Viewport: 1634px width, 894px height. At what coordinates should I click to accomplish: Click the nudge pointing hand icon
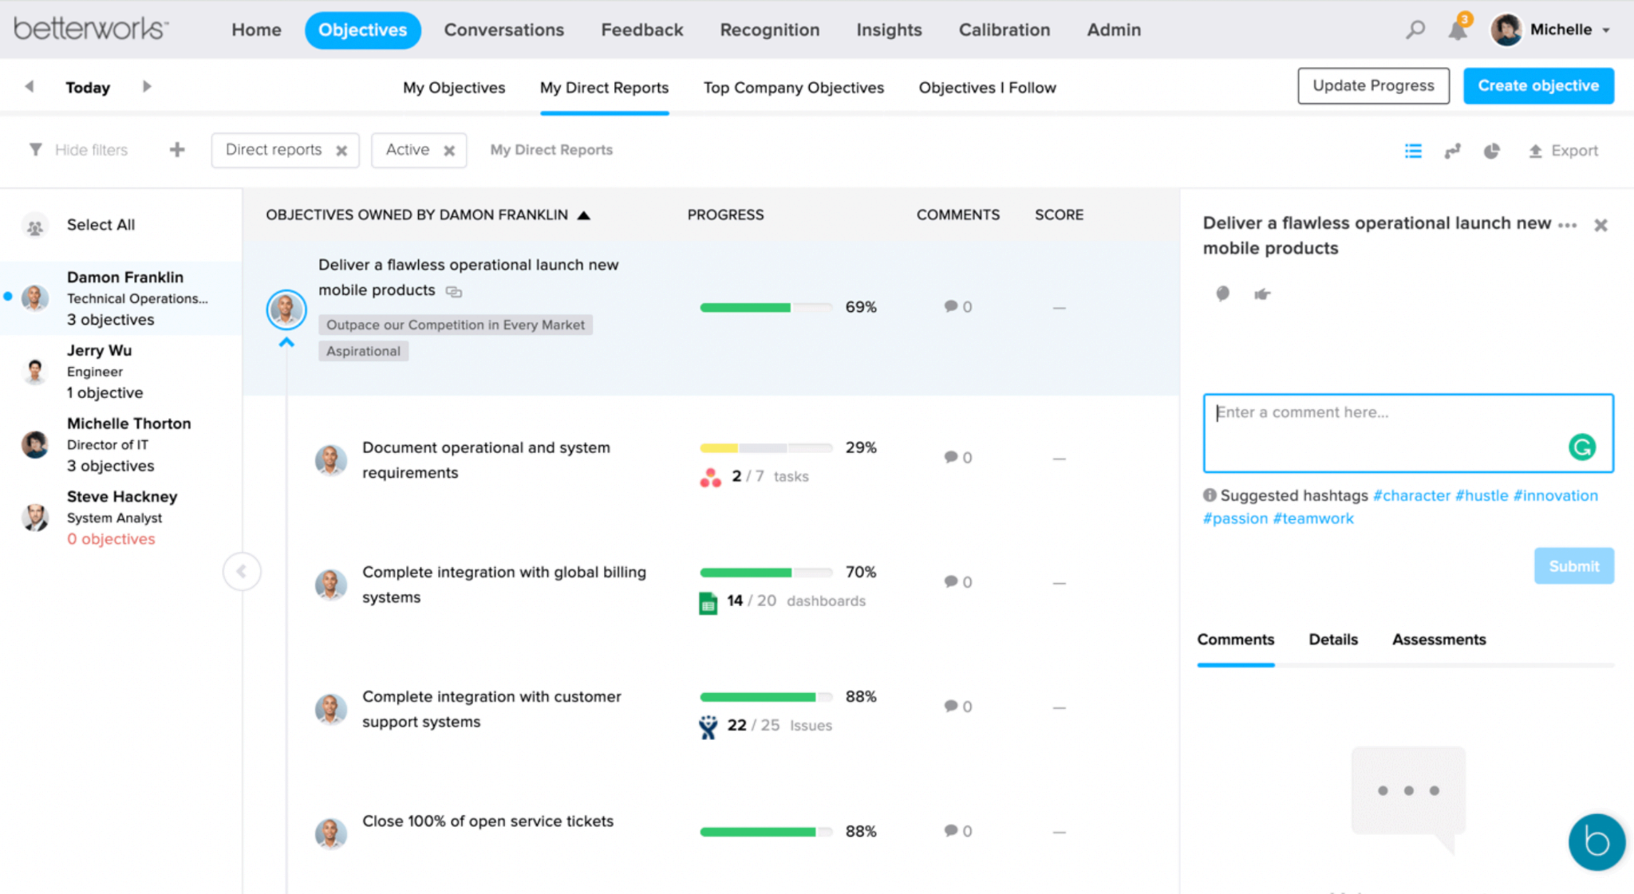point(1262,294)
